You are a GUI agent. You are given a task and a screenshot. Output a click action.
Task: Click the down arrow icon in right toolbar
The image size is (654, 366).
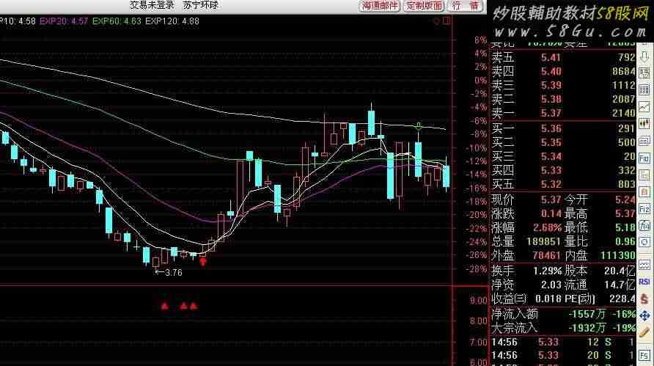(644, 56)
